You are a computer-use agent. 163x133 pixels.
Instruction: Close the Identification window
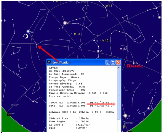tap(118, 62)
